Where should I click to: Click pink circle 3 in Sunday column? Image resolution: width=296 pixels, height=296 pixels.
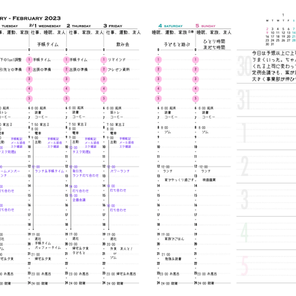[x=196, y=79]
